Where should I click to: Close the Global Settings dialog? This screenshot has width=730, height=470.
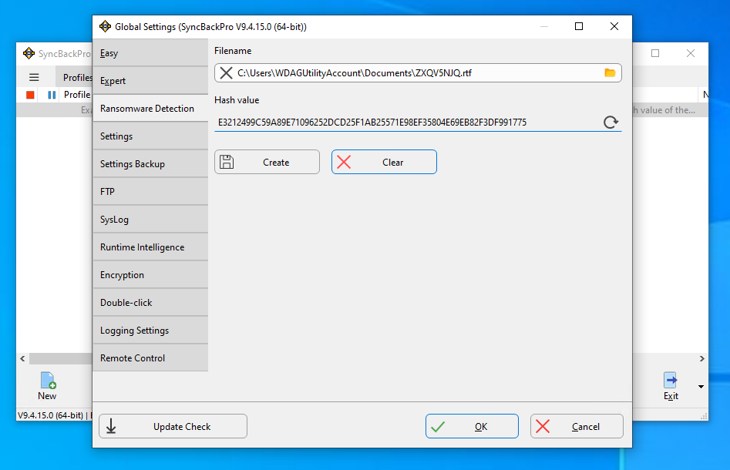[614, 26]
